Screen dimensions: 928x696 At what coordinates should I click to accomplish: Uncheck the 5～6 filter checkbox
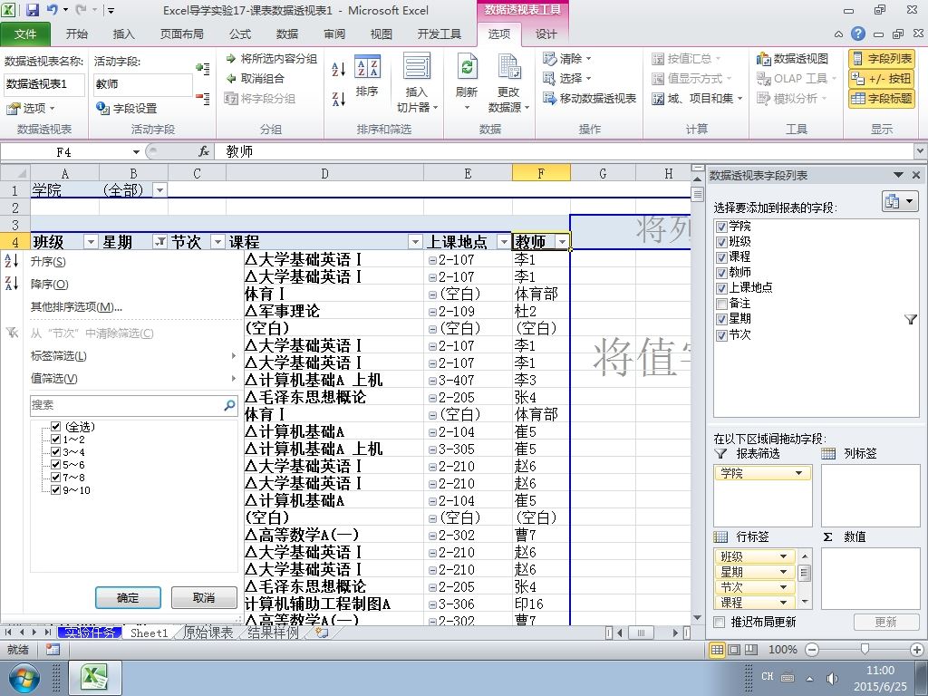(55, 465)
